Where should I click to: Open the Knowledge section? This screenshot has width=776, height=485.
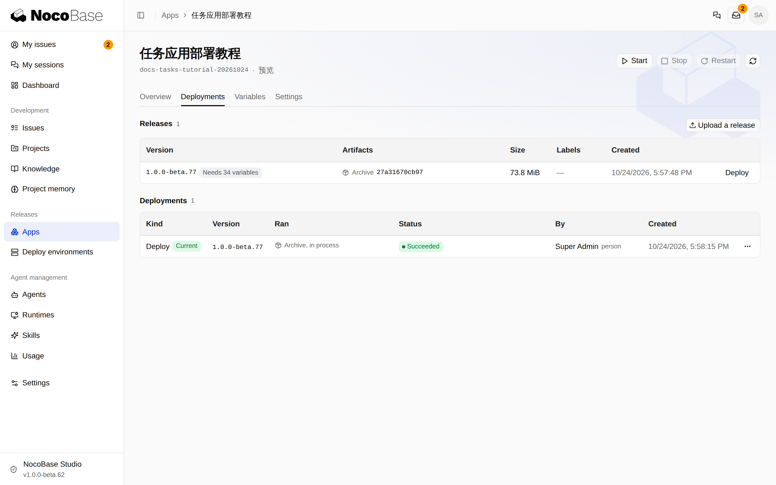tap(61, 169)
